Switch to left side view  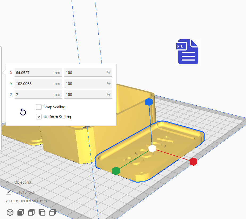(42, 212)
